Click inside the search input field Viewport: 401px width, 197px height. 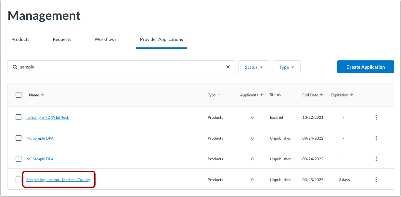pyautogui.click(x=97, y=67)
